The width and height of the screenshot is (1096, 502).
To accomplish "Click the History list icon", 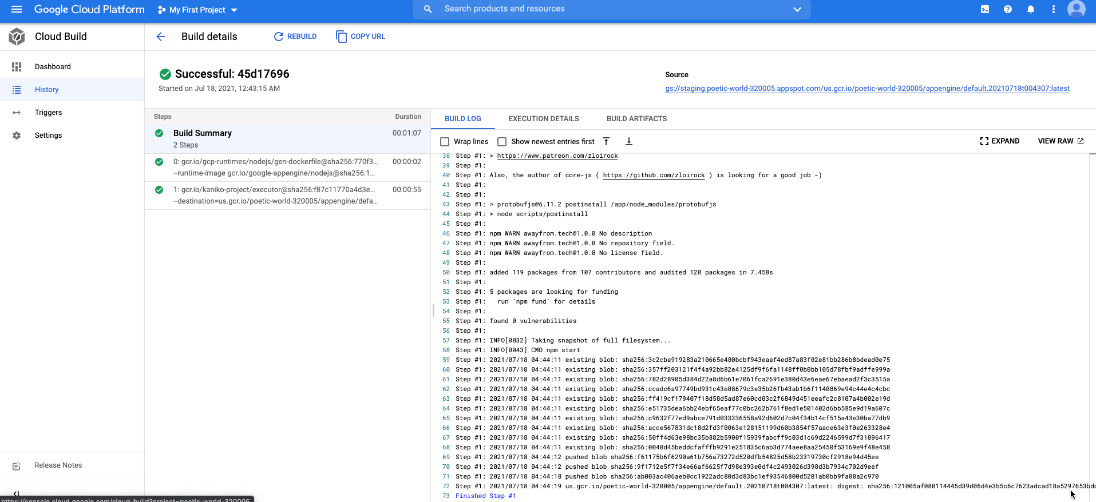I will point(17,90).
